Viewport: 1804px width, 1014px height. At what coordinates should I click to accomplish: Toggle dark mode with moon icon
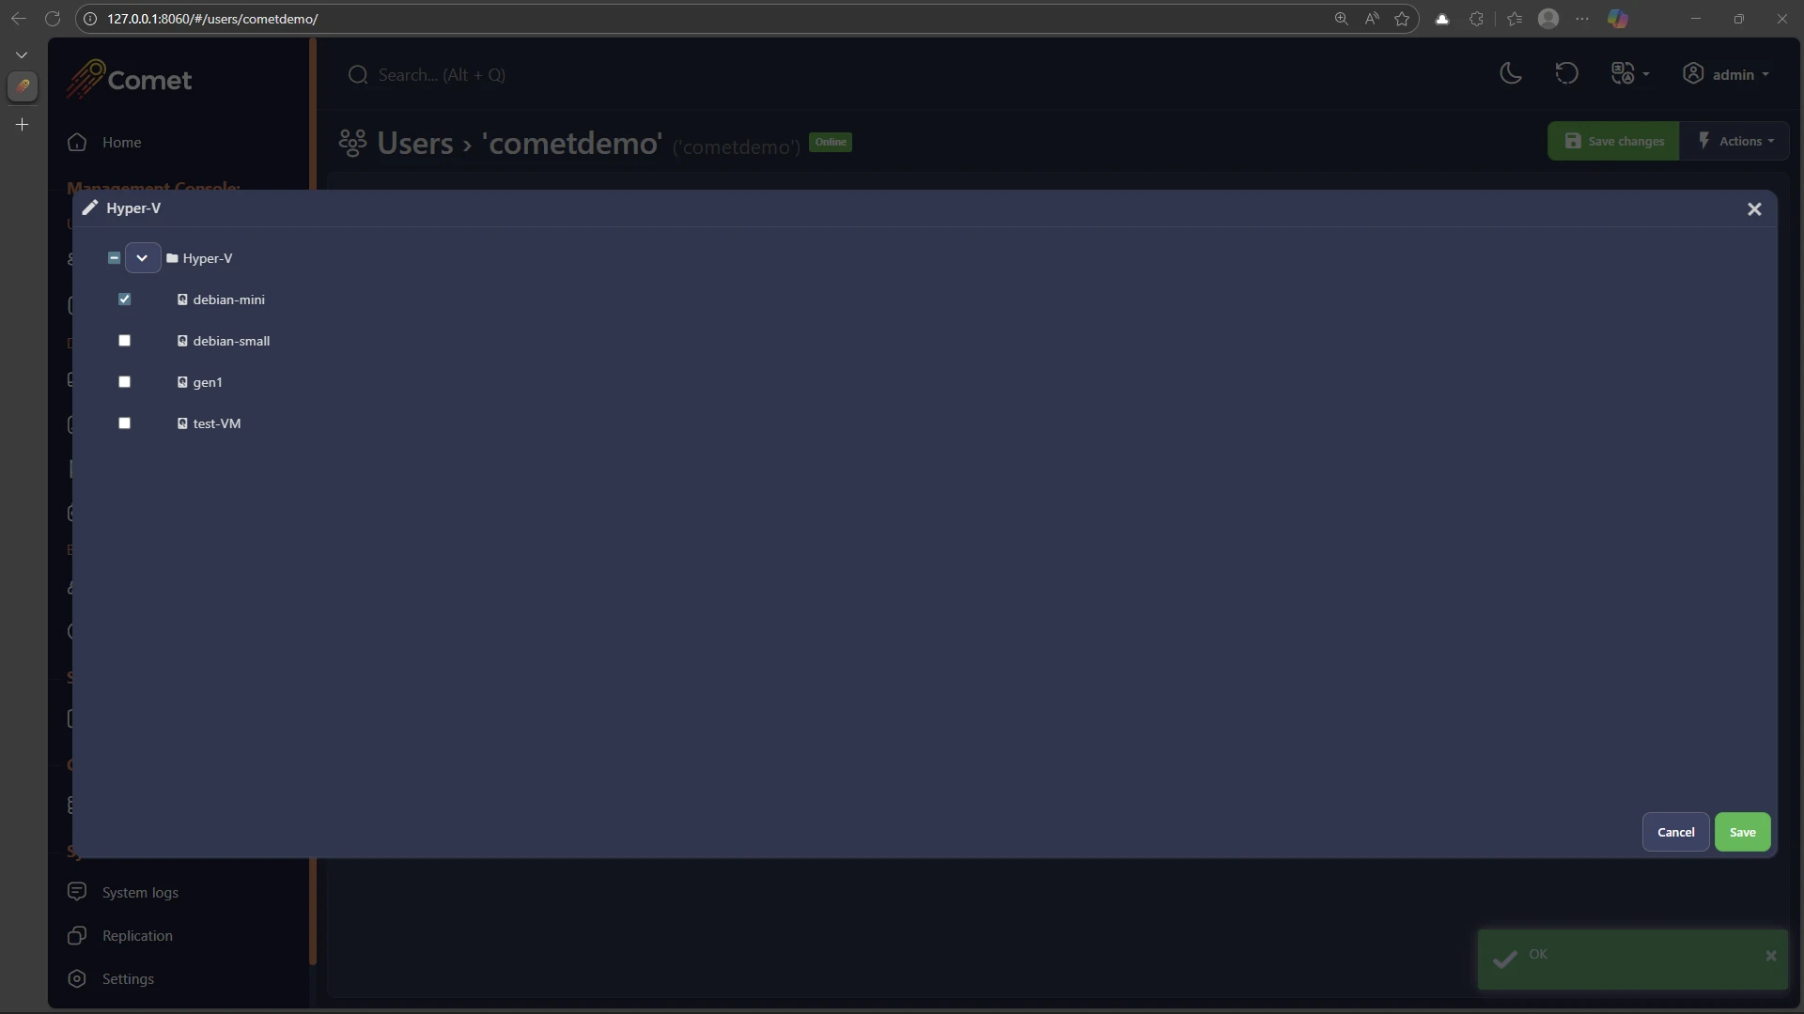click(x=1510, y=73)
